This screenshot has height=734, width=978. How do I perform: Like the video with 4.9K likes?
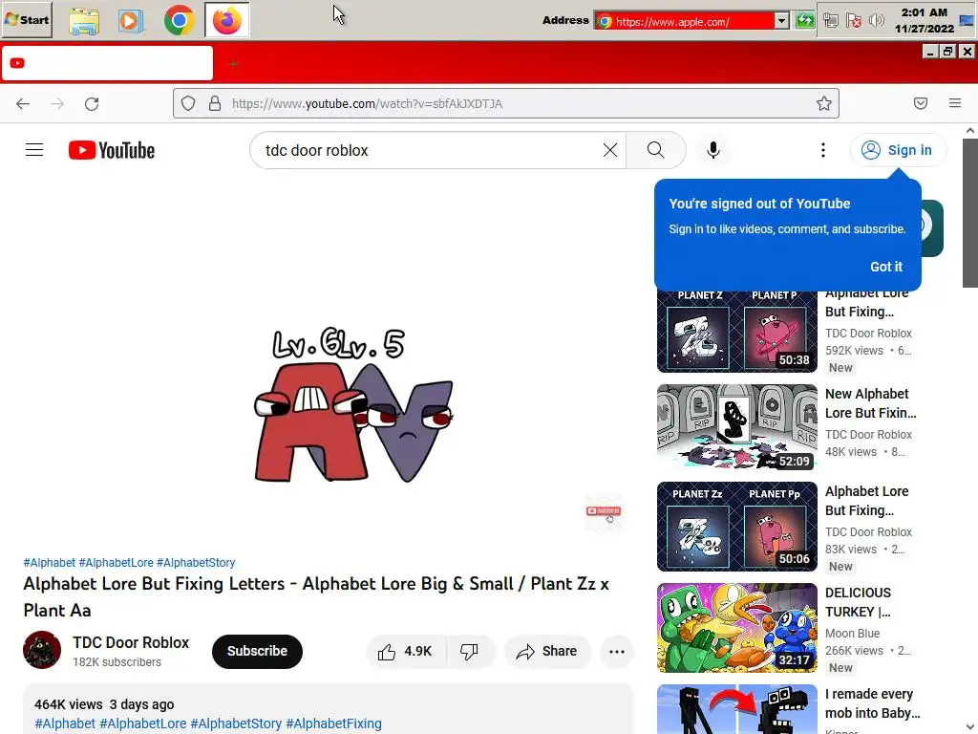pos(405,651)
